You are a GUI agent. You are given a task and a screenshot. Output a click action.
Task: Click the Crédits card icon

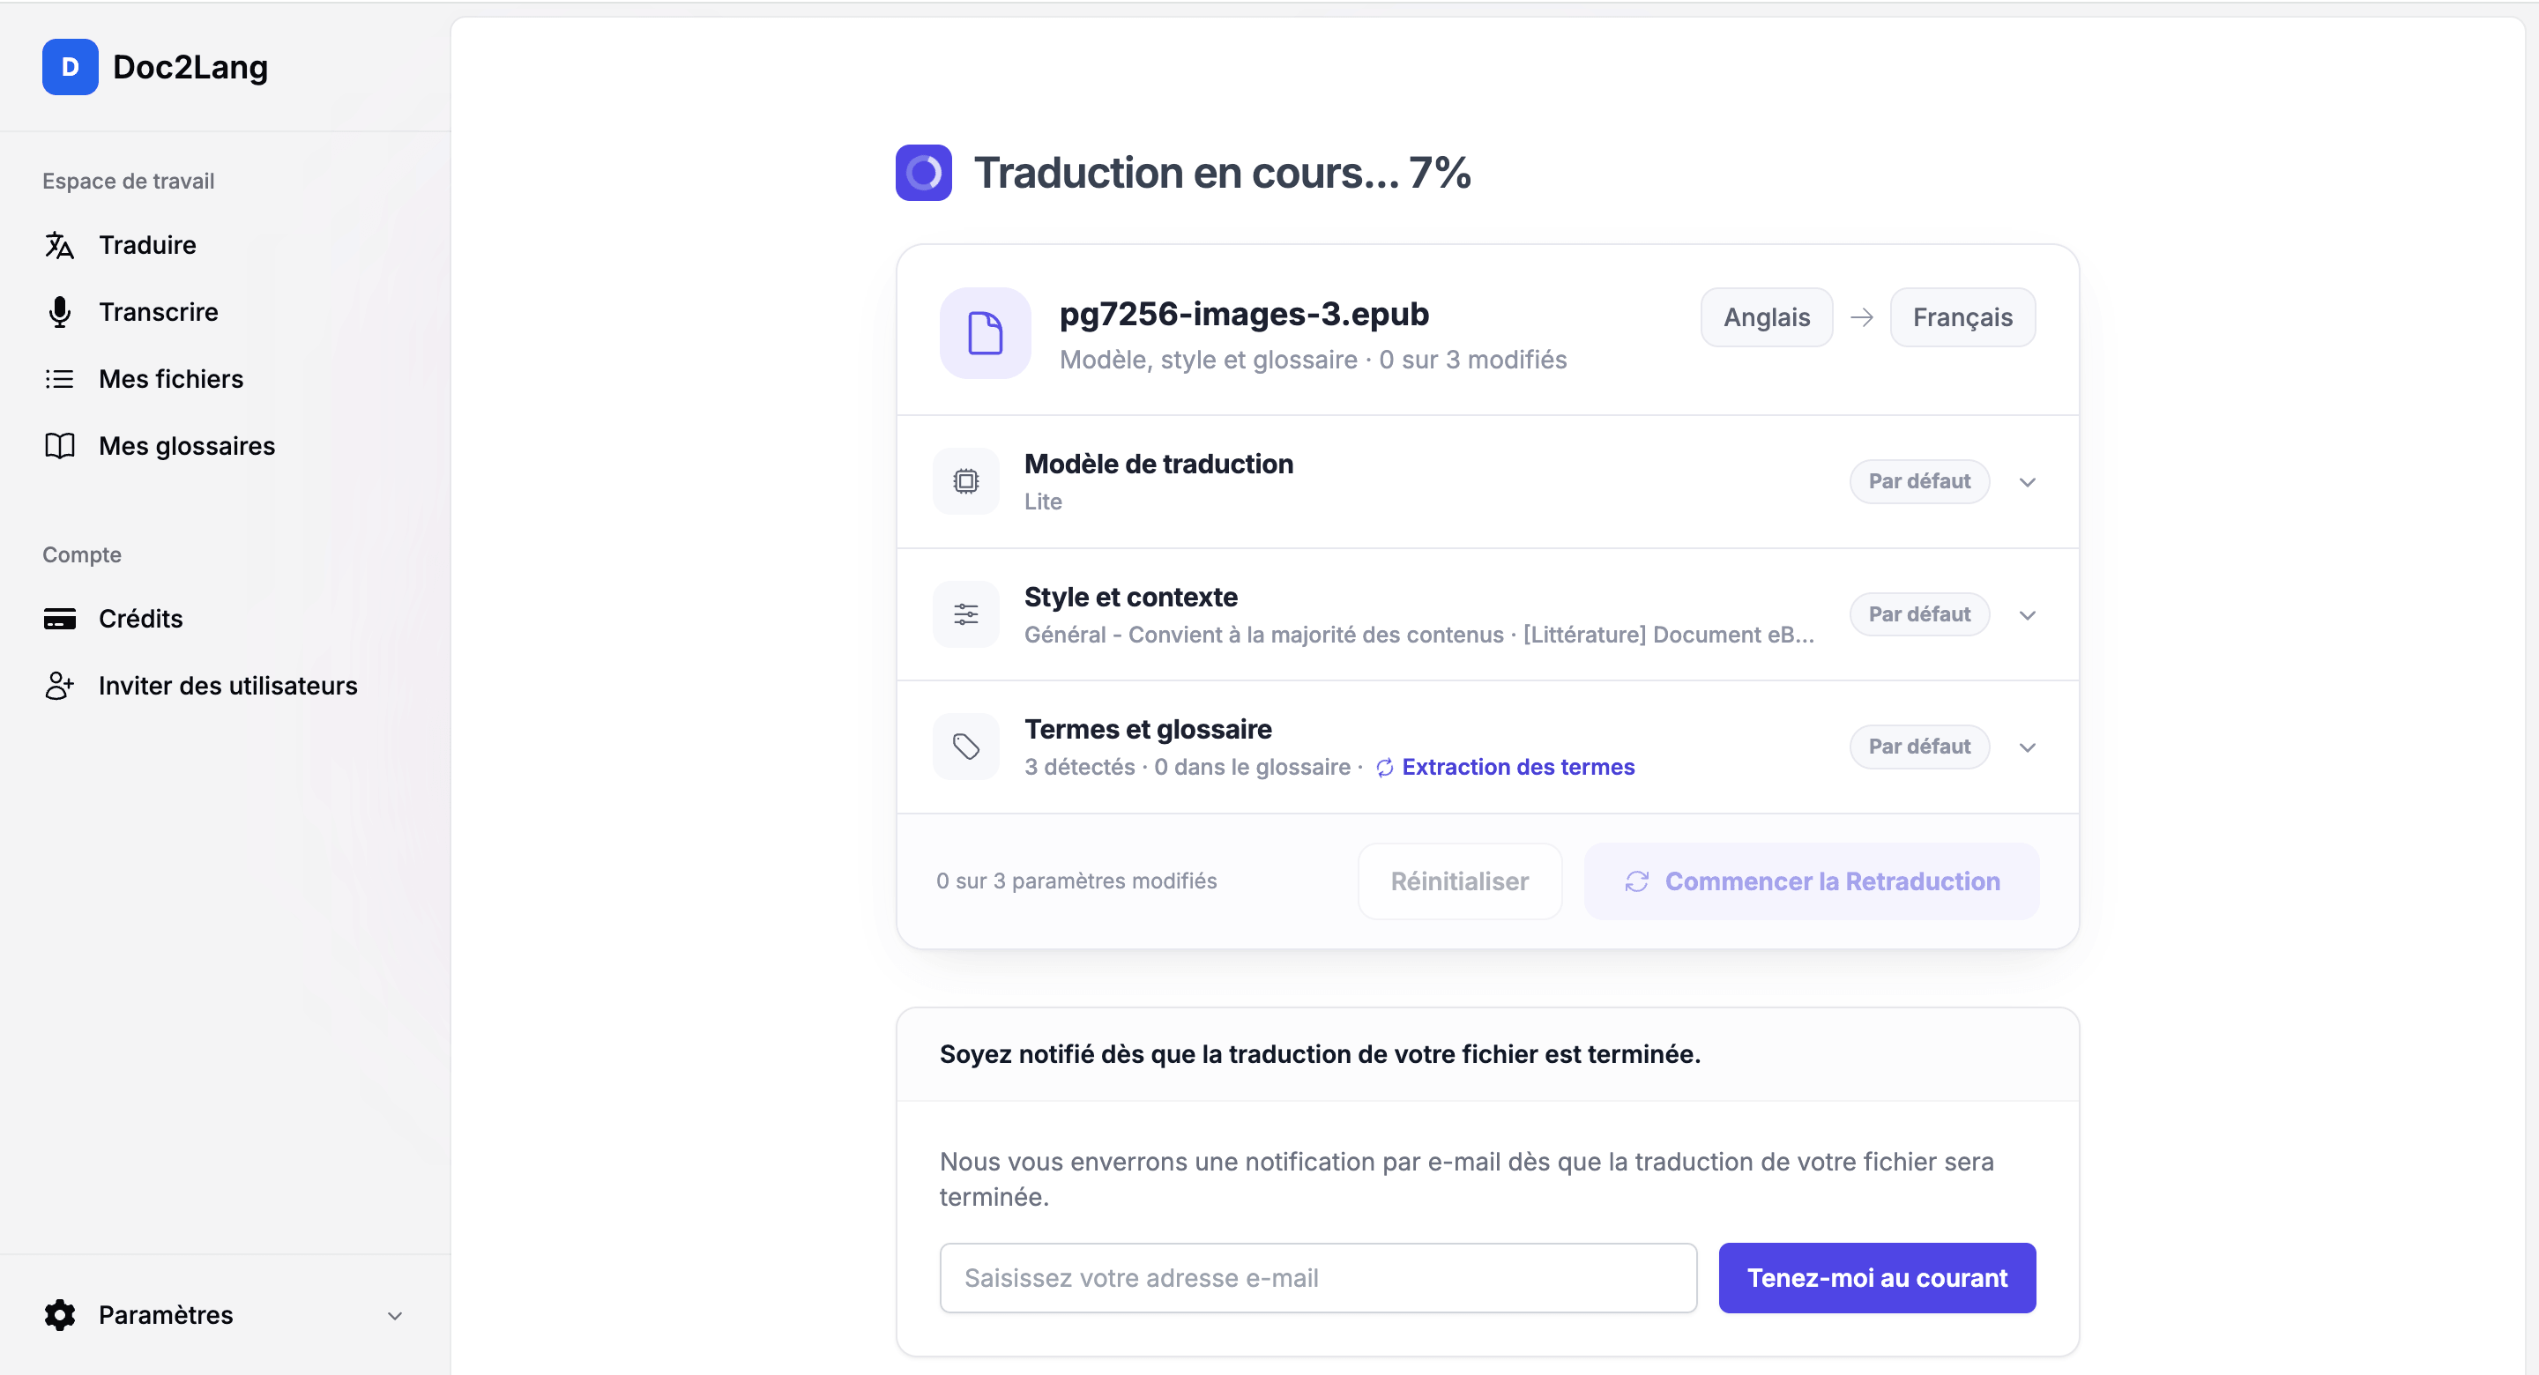click(x=59, y=619)
